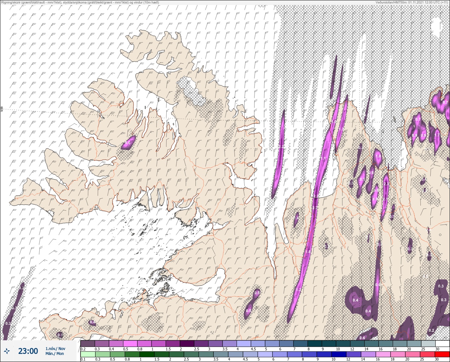Select the coral-red swatch starting at 25, lower legend
The width and height of the screenshot is (450, 362).
click(x=428, y=354)
